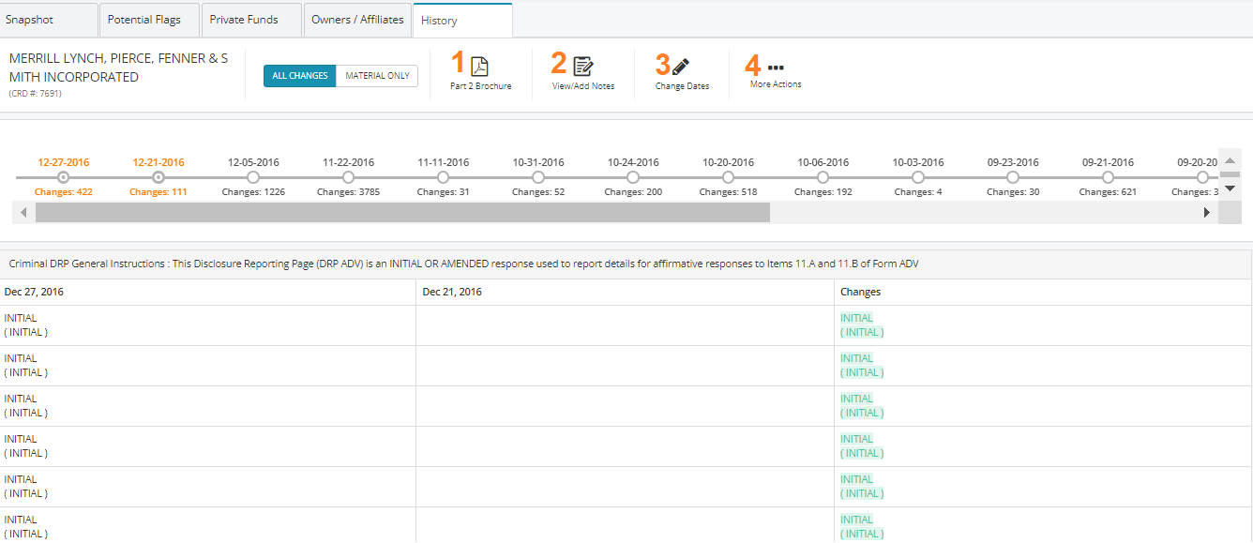The width and height of the screenshot is (1253, 543).
Task: Click the Changes column header
Action: click(1043, 292)
